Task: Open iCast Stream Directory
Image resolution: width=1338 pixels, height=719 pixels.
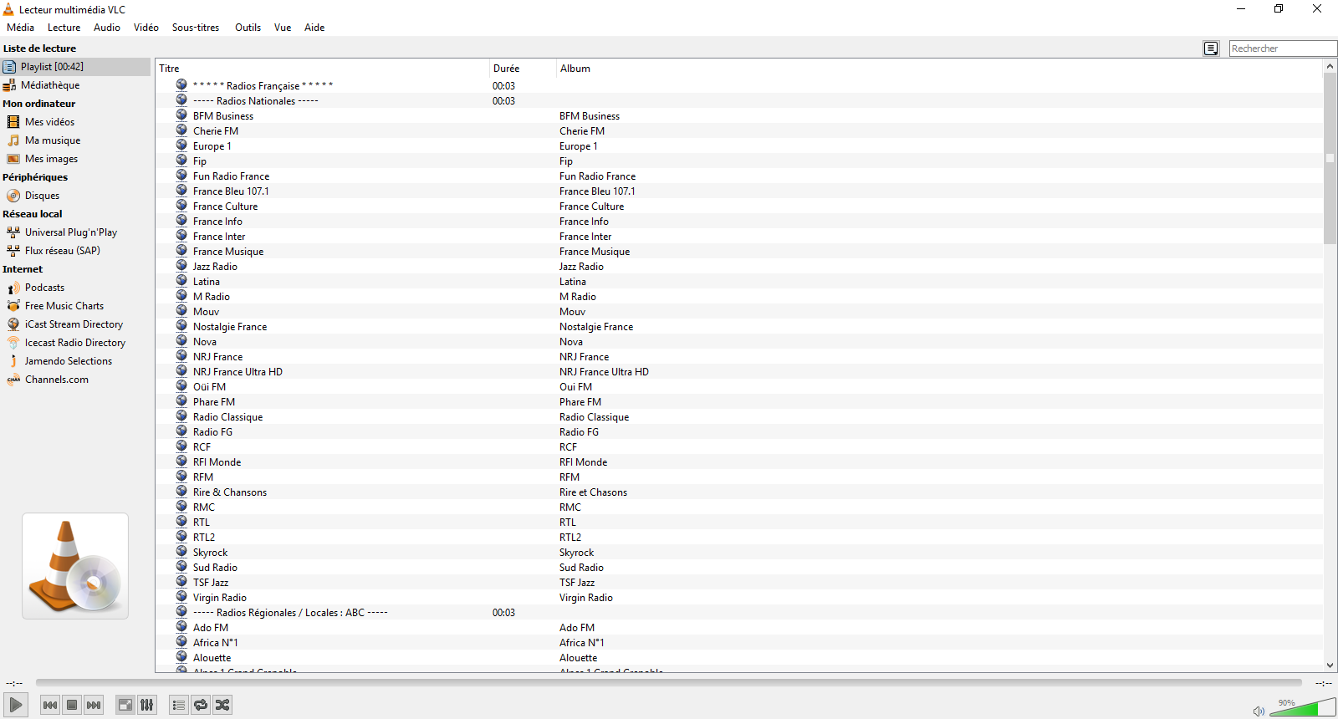Action: (x=75, y=324)
